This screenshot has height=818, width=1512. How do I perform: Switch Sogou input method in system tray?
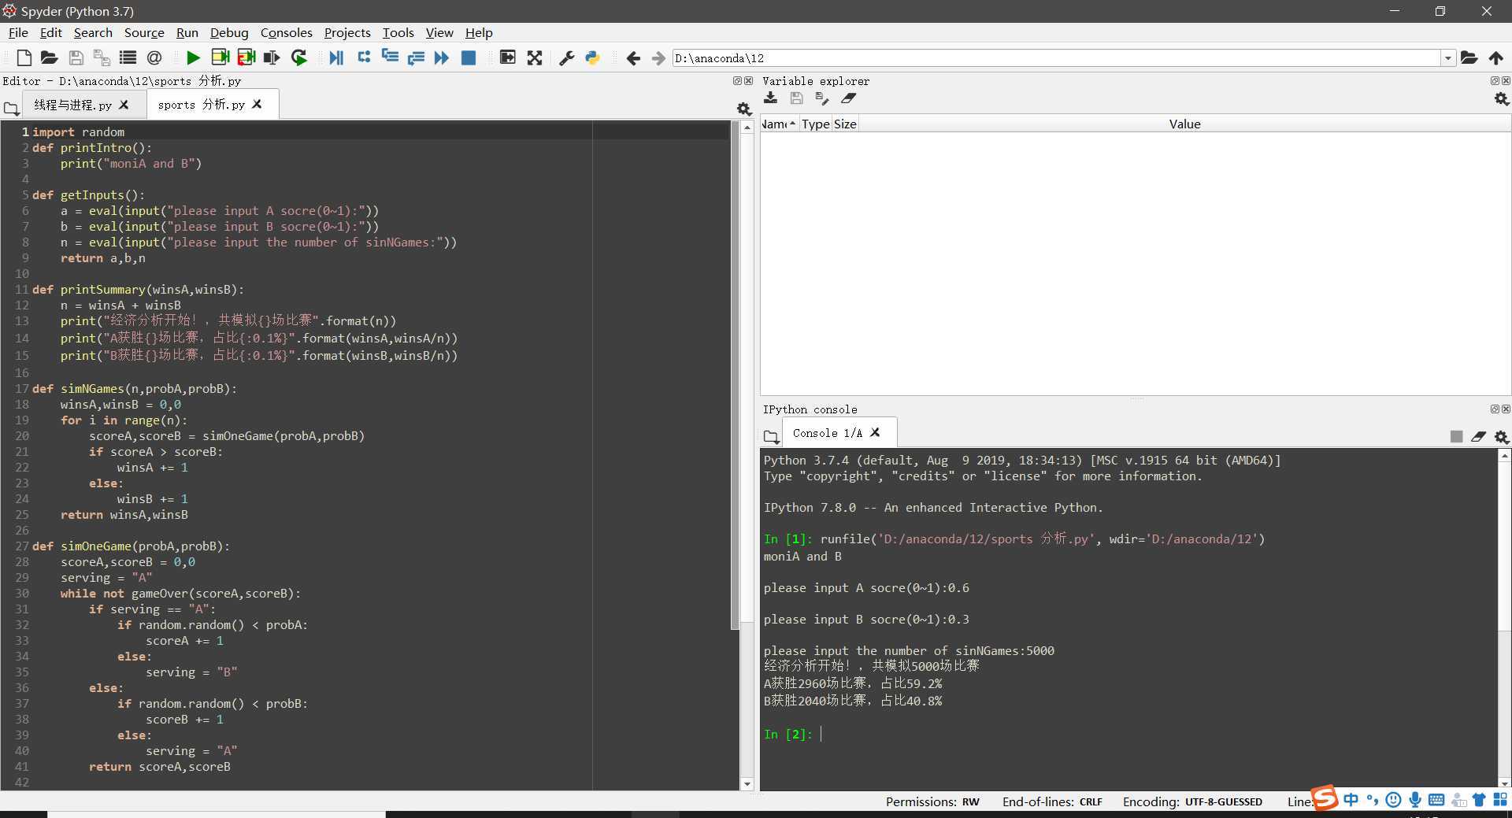click(1325, 798)
